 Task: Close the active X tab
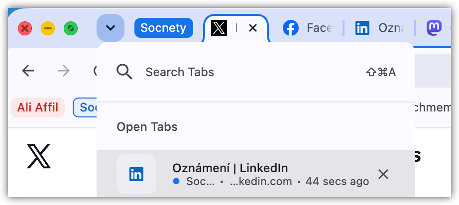pyautogui.click(x=252, y=28)
